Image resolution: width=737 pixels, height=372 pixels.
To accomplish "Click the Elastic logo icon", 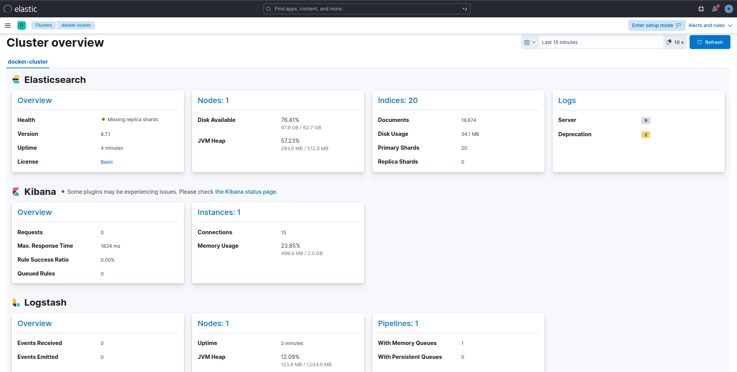I will click(x=8, y=9).
